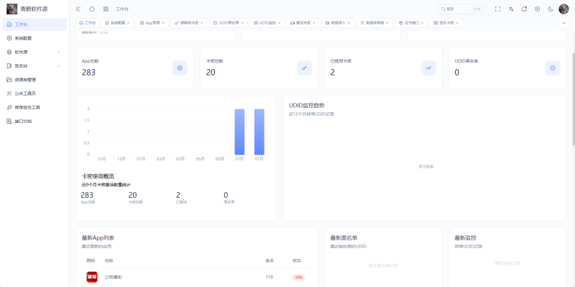
Task: Click the 最新黑名单 heading
Action: 344,238
